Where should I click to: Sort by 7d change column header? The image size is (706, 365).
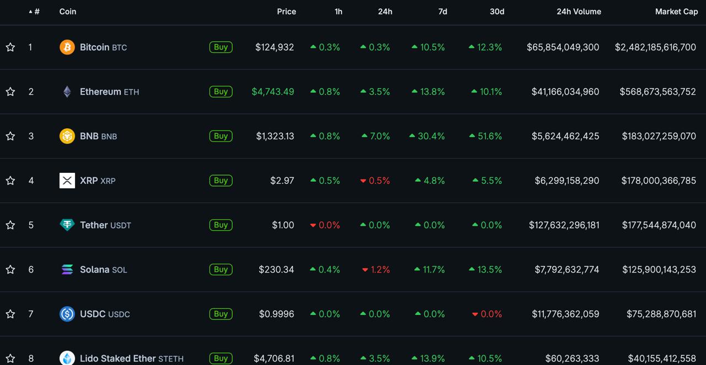pyautogui.click(x=442, y=12)
